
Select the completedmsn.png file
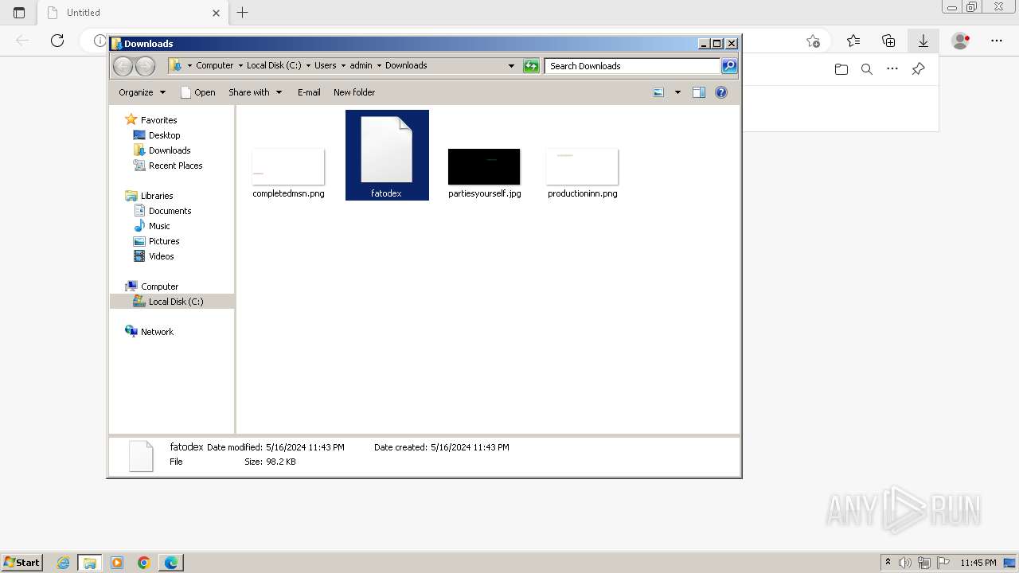pyautogui.click(x=288, y=173)
